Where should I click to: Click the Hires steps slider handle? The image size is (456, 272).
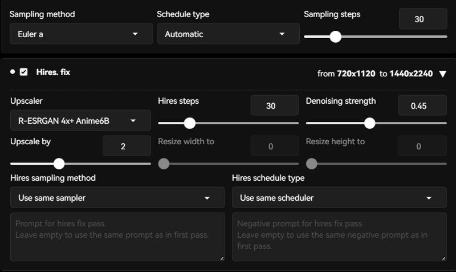pyautogui.click(x=190, y=123)
